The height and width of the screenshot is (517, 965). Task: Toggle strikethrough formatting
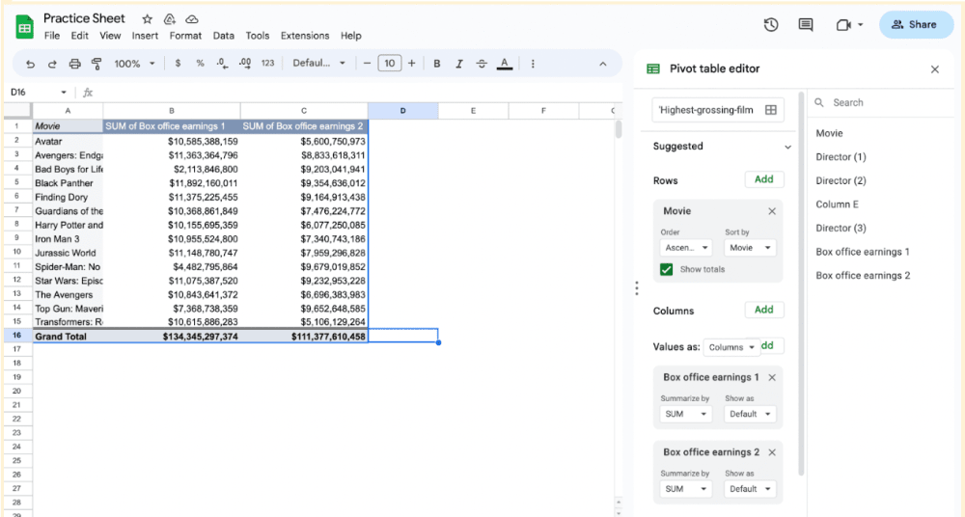pos(482,64)
